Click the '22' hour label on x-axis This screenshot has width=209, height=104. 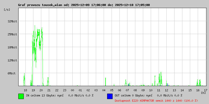[57, 90]
